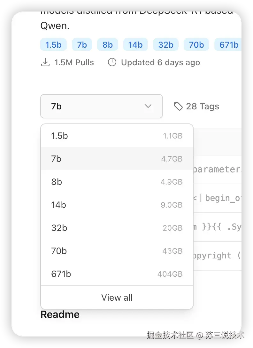Click the download pulls icon
Image resolution: width=253 pixels, height=348 pixels.
pyautogui.click(x=45, y=62)
